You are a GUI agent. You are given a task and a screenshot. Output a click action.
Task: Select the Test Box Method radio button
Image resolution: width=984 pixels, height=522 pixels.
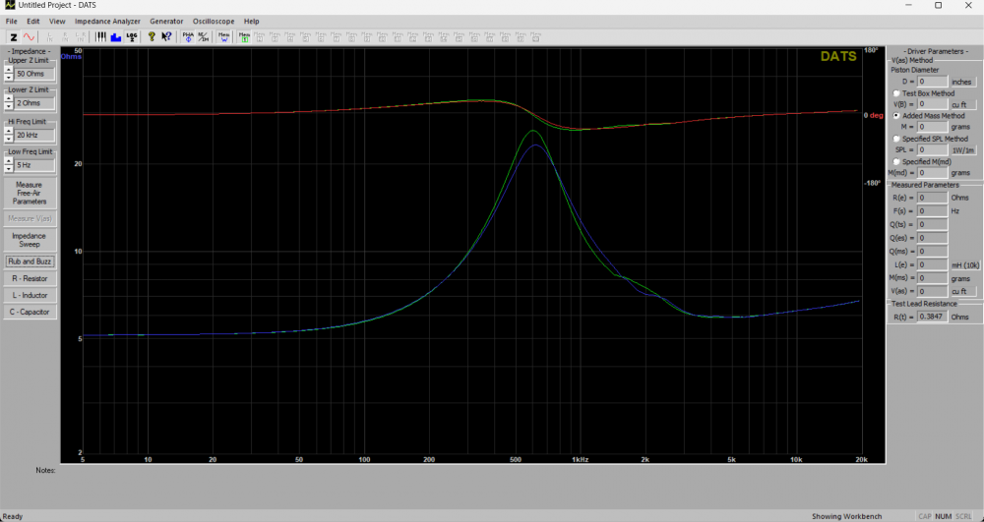coord(895,93)
